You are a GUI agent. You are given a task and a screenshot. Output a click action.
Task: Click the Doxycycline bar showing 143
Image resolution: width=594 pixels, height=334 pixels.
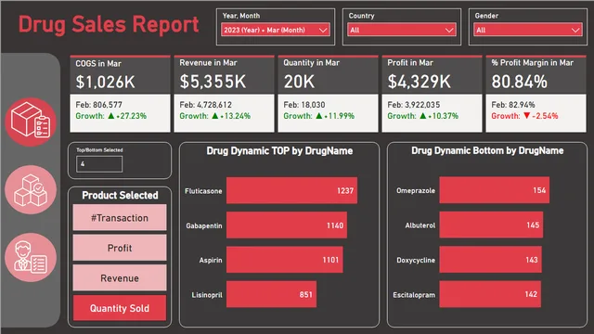coord(491,260)
